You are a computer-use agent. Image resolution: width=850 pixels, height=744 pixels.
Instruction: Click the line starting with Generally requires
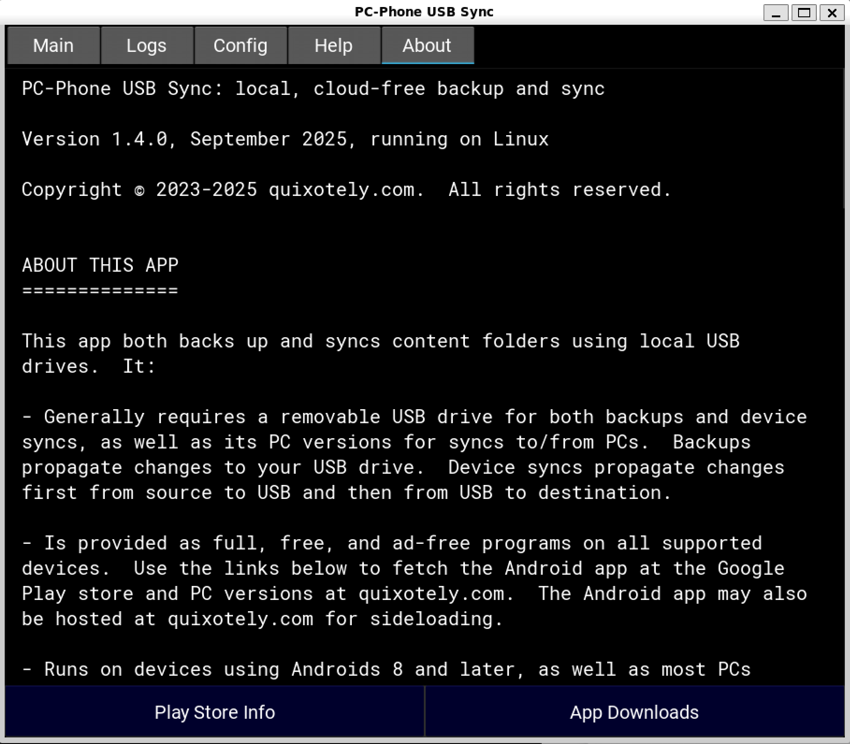pos(414,417)
